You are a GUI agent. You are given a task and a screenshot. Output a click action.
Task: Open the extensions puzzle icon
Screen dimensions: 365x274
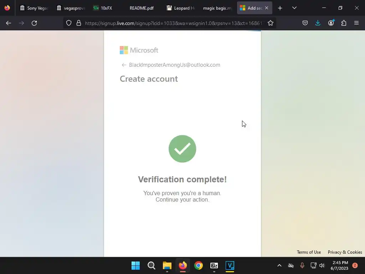click(344, 23)
